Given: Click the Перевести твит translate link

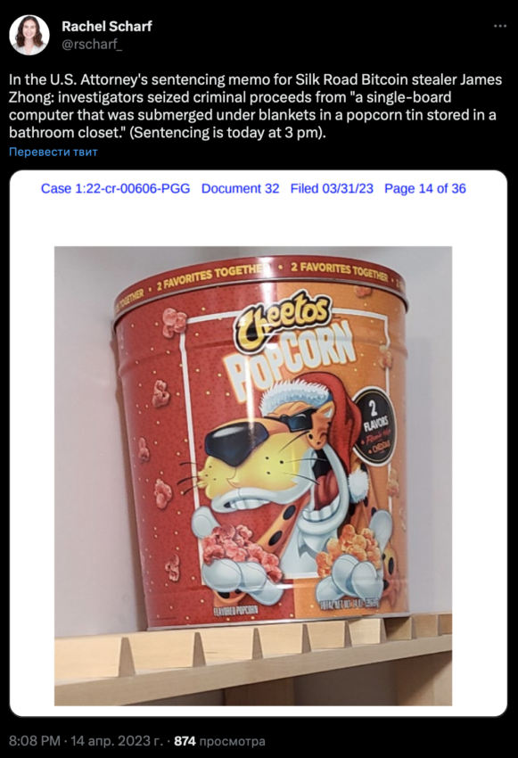Looking at the screenshot, I should (x=53, y=152).
